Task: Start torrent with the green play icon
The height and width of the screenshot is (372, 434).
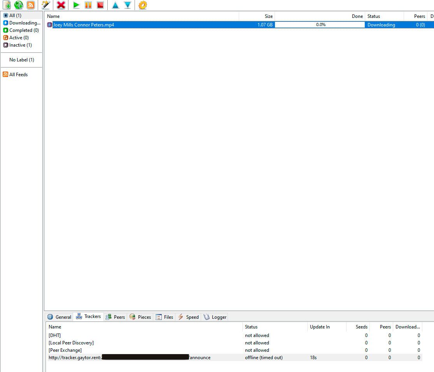Action: pyautogui.click(x=76, y=5)
